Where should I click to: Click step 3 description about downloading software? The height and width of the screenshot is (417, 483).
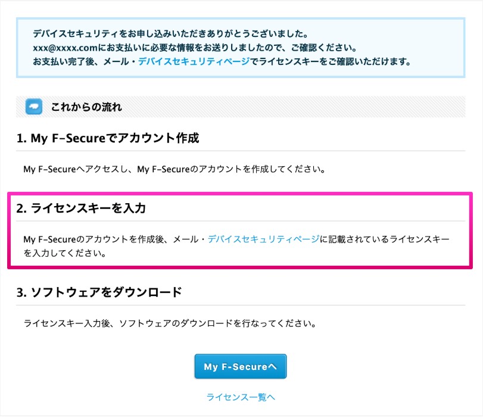tap(170, 323)
